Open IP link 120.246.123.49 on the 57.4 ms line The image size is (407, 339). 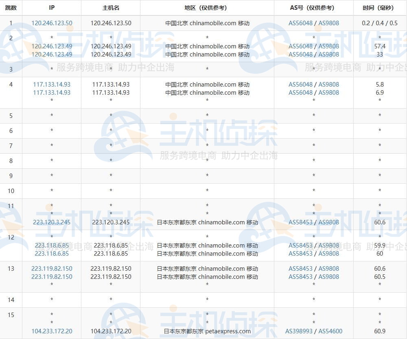coord(52,46)
